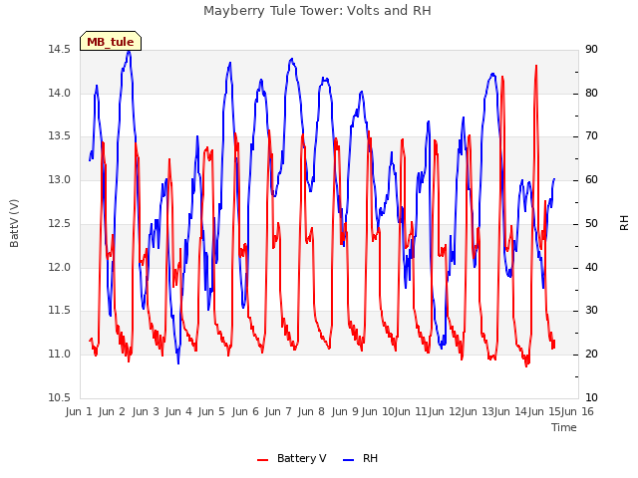
Task: Click the 12.0 voltage tick label
Action: (x=59, y=268)
